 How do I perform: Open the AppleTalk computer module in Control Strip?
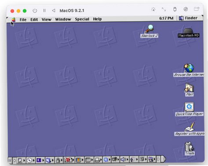tap(21, 160)
